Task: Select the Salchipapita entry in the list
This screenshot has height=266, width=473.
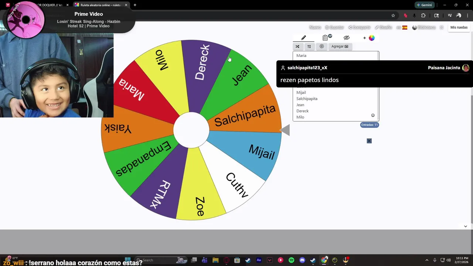Action: (x=307, y=99)
